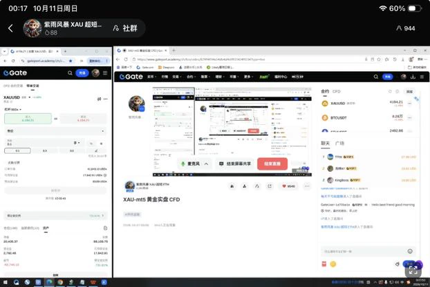Open WPS icon in taskbar
430x287 pixels.
tap(93, 282)
